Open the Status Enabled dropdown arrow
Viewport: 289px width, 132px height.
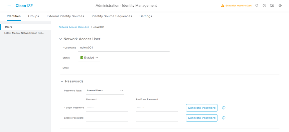97,58
